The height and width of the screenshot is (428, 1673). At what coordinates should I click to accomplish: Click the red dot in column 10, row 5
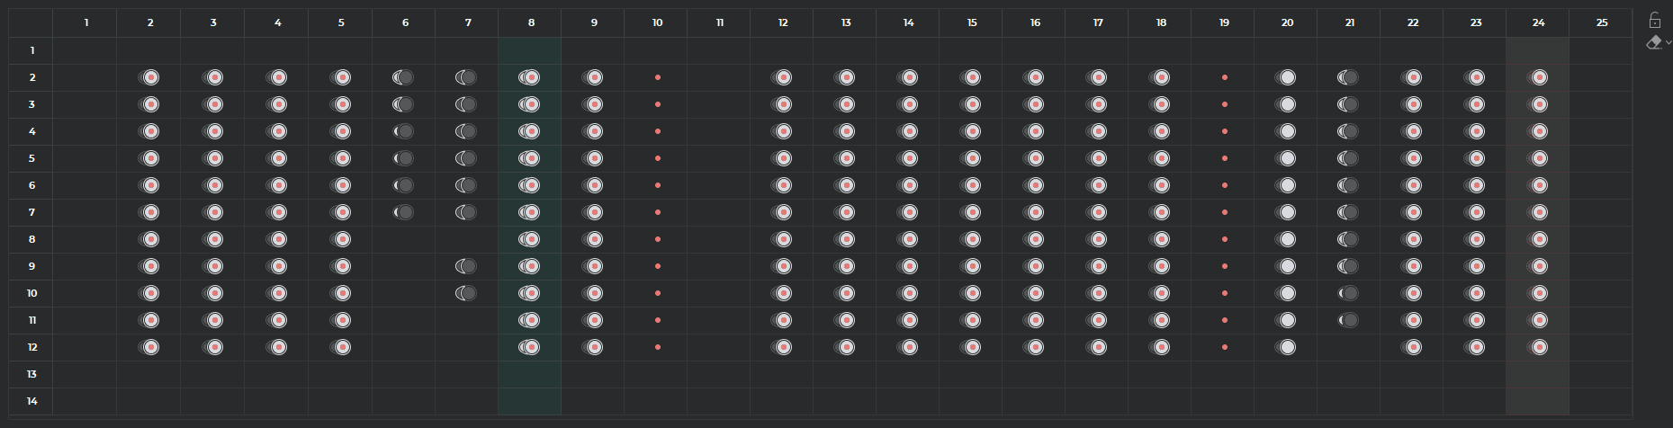click(x=658, y=158)
